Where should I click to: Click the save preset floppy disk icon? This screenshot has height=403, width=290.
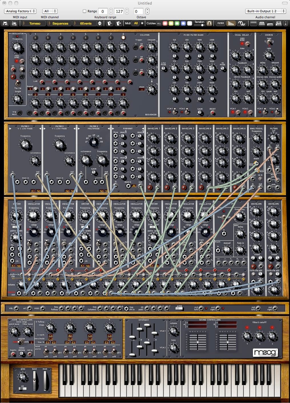5,23
